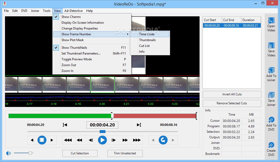Click the Save Joiner icon
The height and width of the screenshot is (162, 280).
(x=271, y=95)
